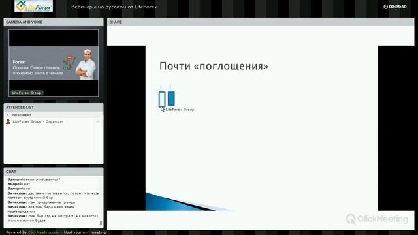
Task: Click the attendee options icon beside Organizer
Action: [97, 121]
